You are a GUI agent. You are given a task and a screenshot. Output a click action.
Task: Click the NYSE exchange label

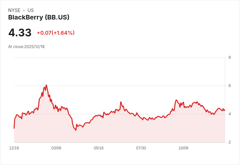[x=14, y=10]
